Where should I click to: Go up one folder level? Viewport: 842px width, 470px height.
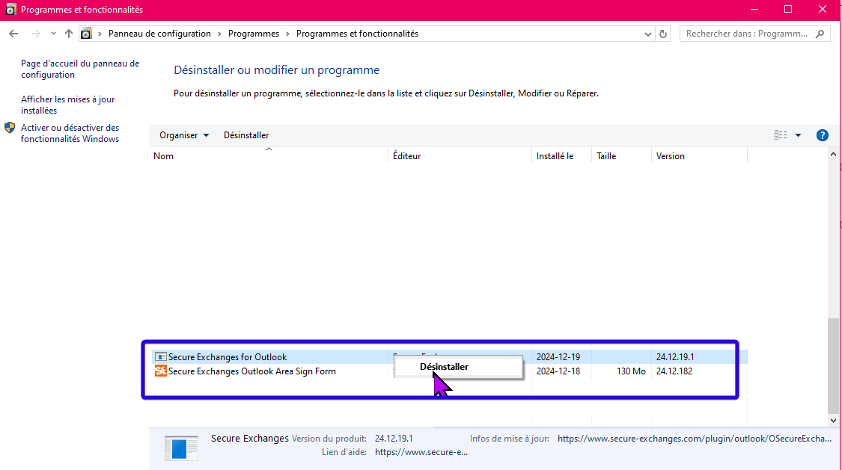69,34
